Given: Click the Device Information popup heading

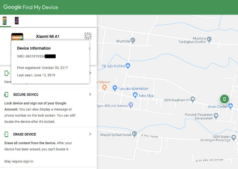Looking at the screenshot, I should coord(34,48).
